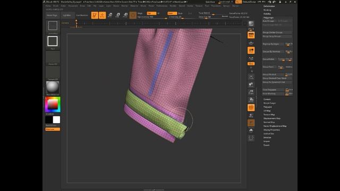
Task: Toggle the Zadd button
Action: [x=172, y=13]
